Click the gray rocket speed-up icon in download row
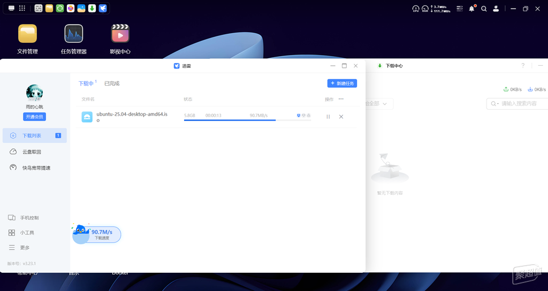The width and height of the screenshot is (548, 291). click(x=309, y=116)
